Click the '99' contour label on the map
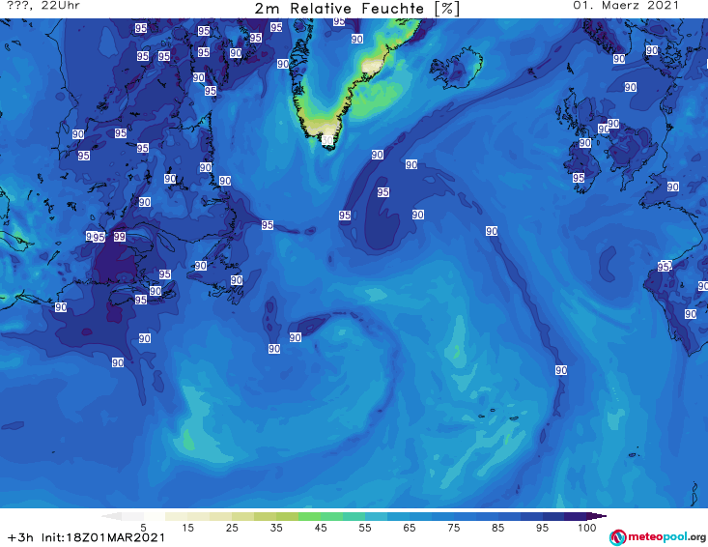The width and height of the screenshot is (708, 547). pos(119,236)
